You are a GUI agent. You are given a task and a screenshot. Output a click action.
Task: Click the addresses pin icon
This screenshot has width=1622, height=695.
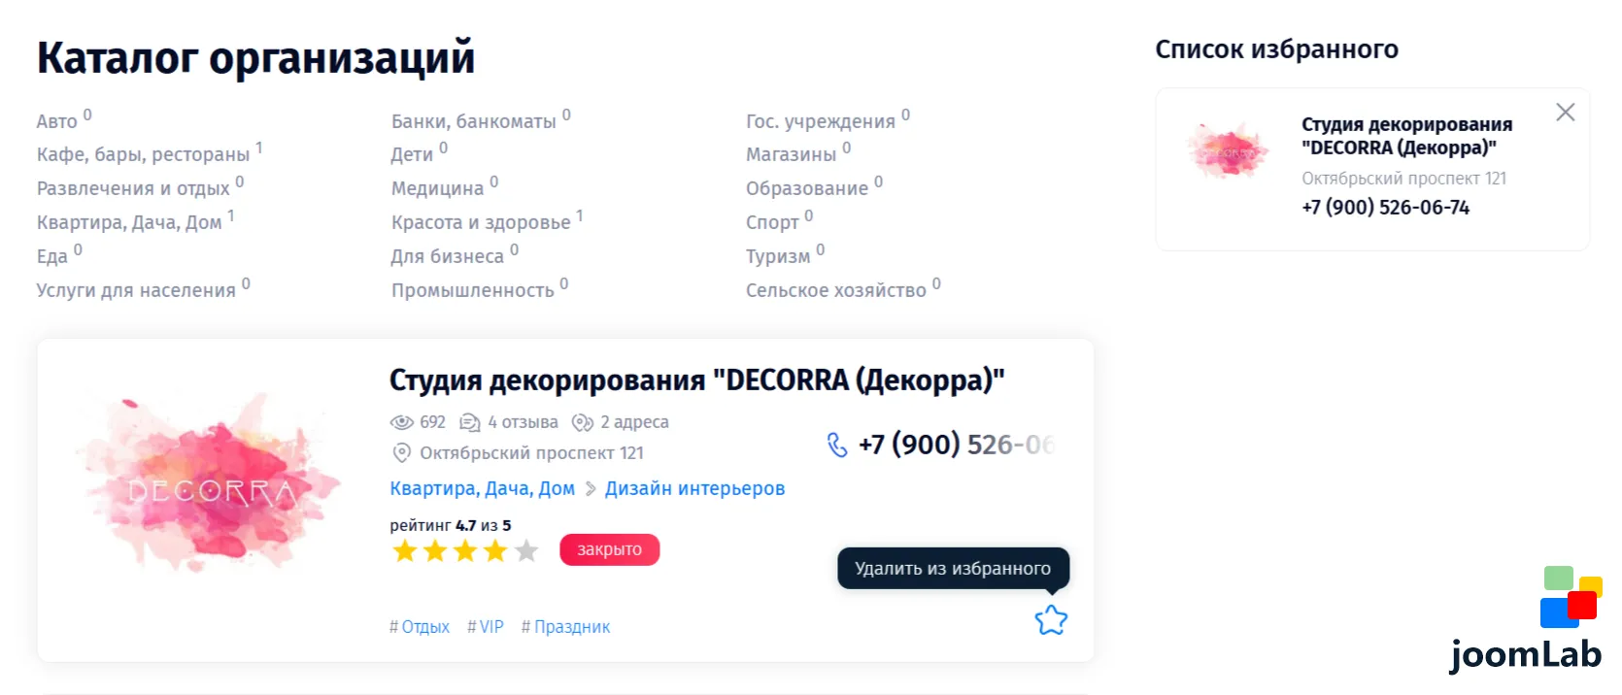coord(582,422)
